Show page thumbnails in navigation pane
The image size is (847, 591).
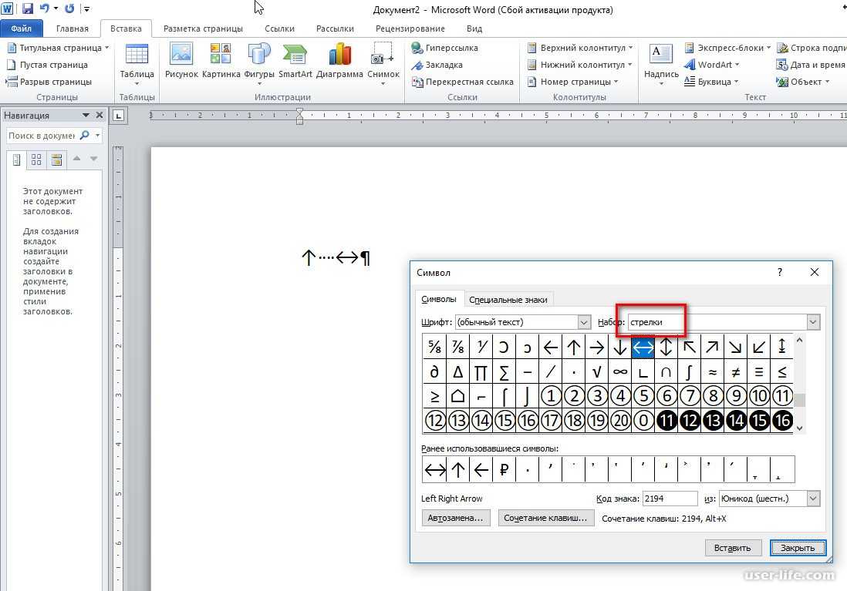36,160
